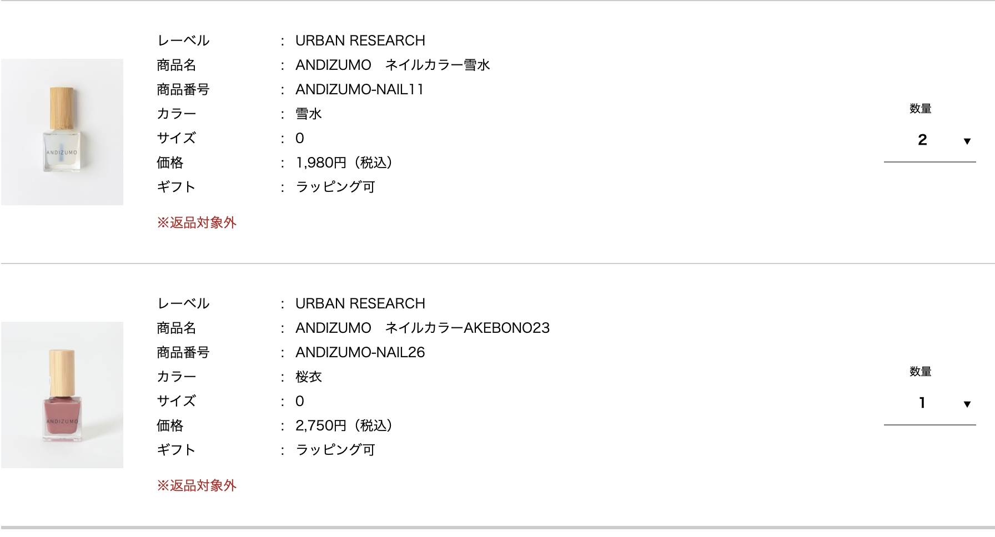This screenshot has height=537, width=995.
Task: Select the quantity value 1 field
Action: (929, 403)
